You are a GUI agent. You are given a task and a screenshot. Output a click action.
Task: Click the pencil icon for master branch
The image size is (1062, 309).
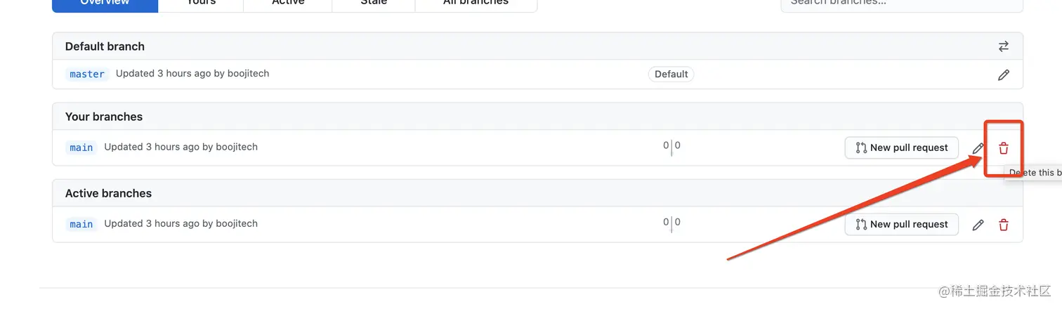[x=1003, y=74]
